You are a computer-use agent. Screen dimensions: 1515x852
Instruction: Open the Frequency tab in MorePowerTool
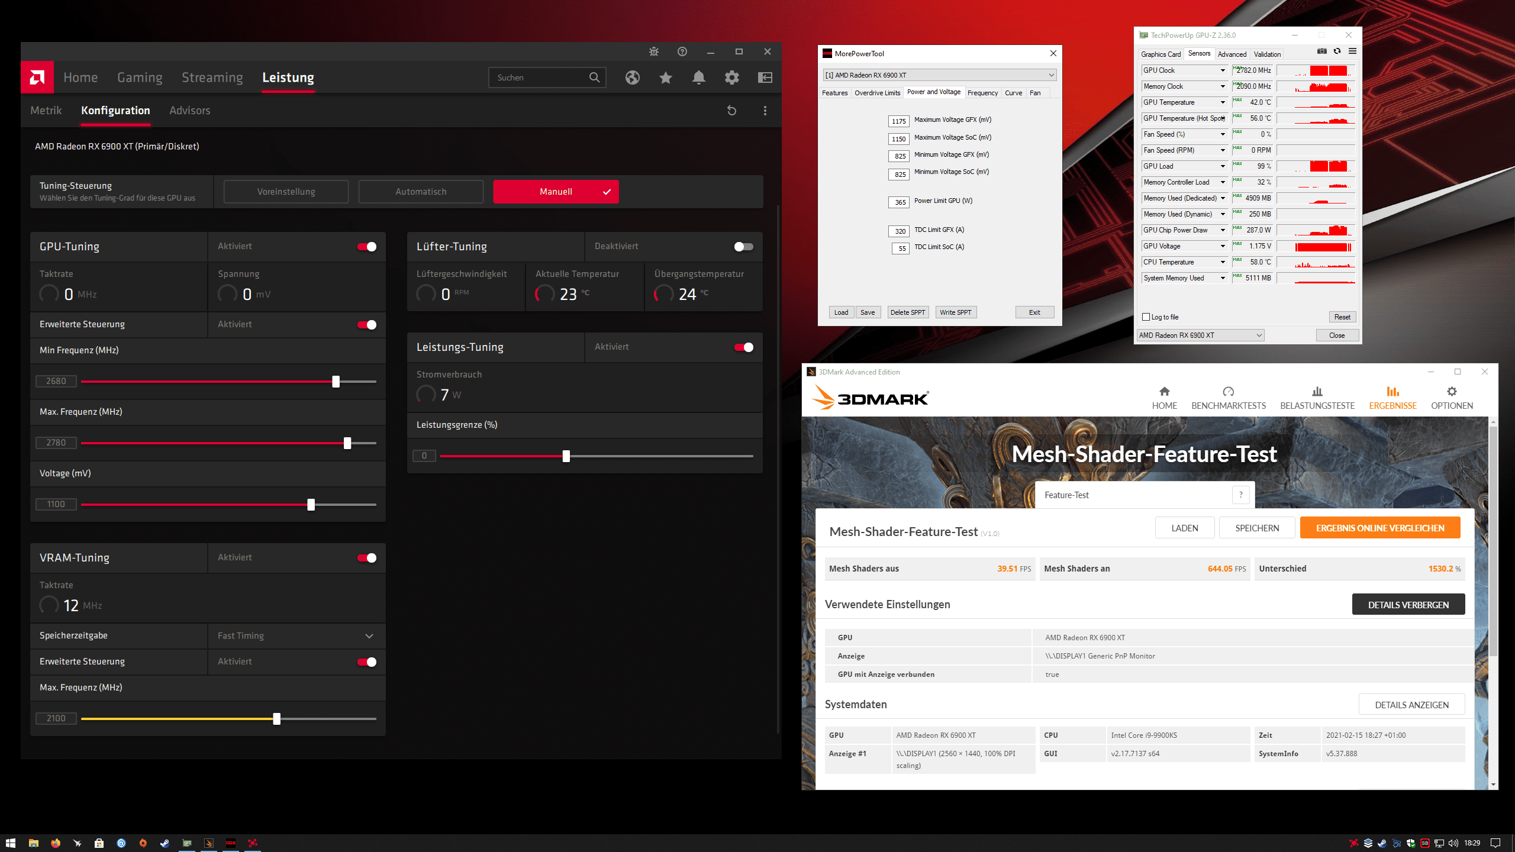[982, 93]
